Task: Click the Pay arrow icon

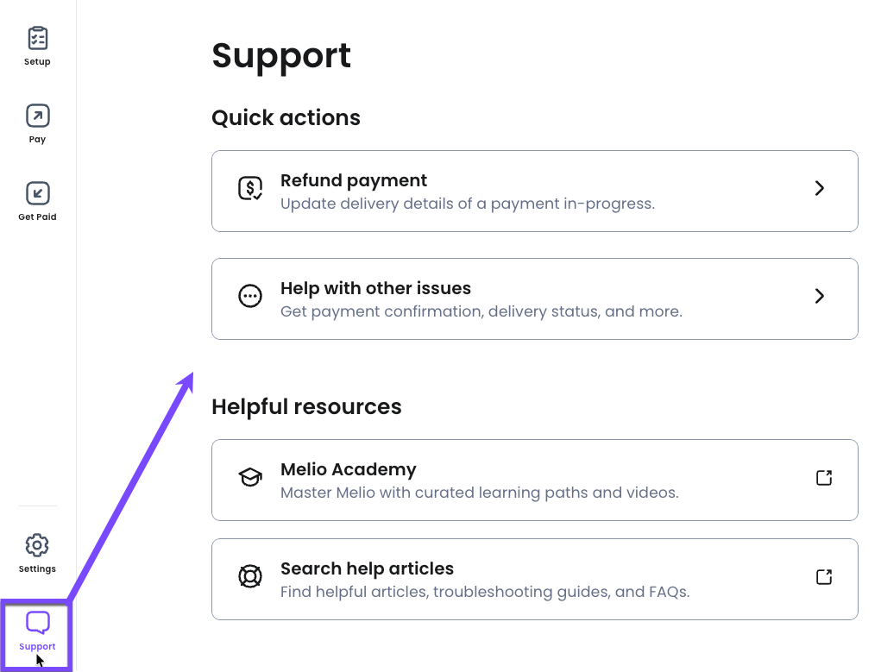Action: 37,116
